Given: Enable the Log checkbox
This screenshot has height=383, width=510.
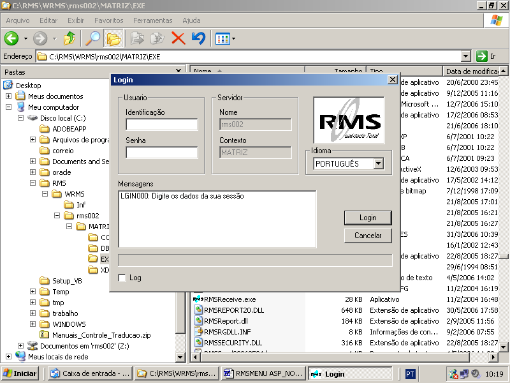Looking at the screenshot, I should [x=122, y=278].
